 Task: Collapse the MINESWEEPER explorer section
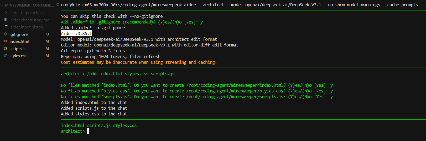click(x=2, y=5)
